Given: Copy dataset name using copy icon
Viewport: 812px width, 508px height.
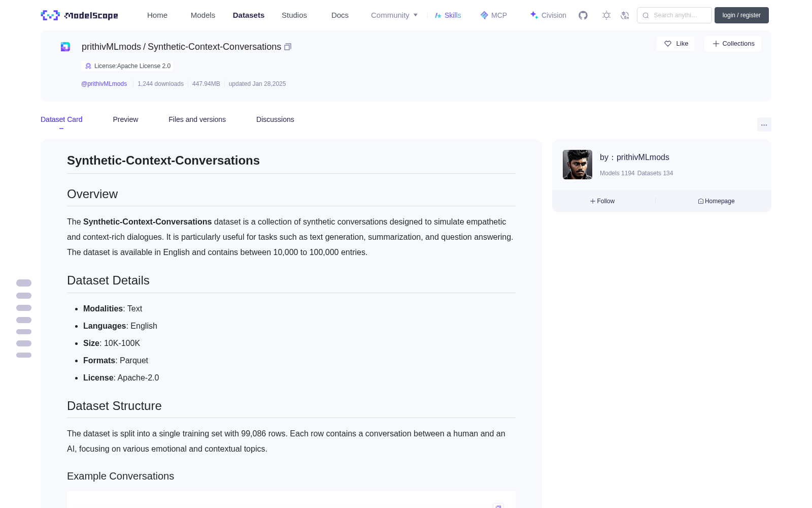Looking at the screenshot, I should (288, 47).
